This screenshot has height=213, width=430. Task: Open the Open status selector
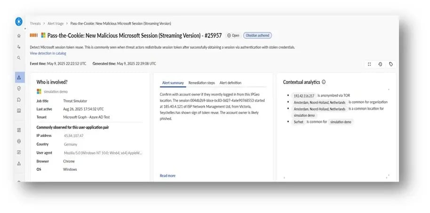click(233, 35)
